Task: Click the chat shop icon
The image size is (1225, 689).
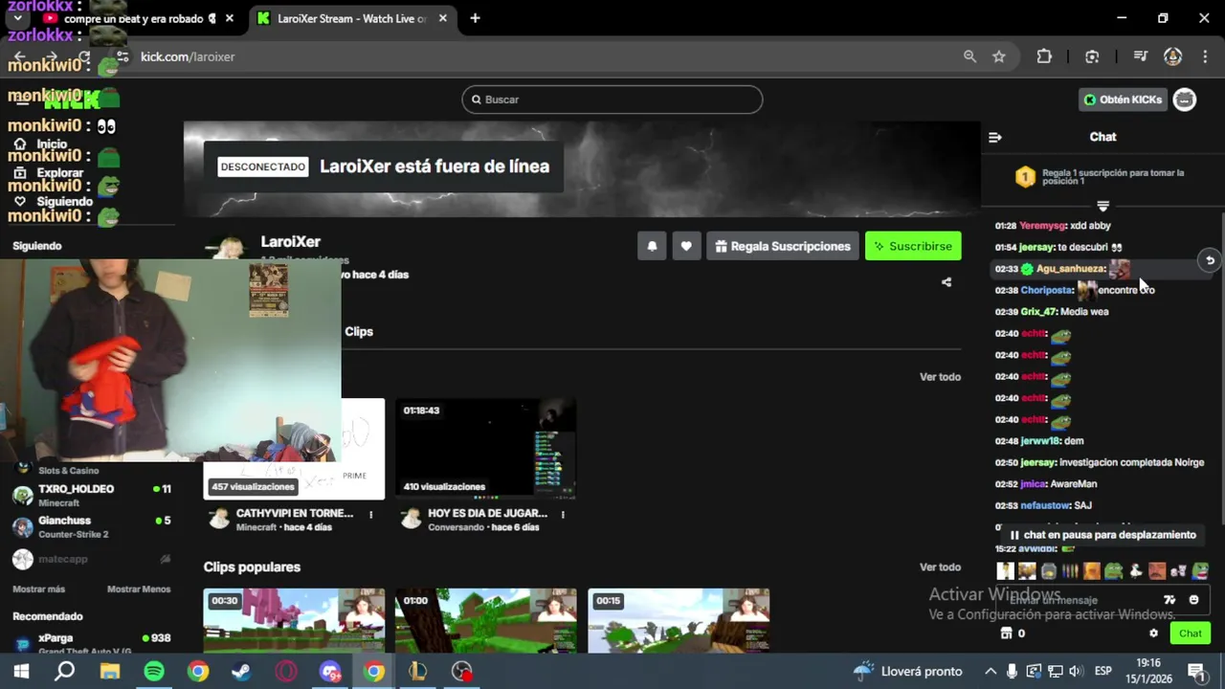Action: point(1006,633)
